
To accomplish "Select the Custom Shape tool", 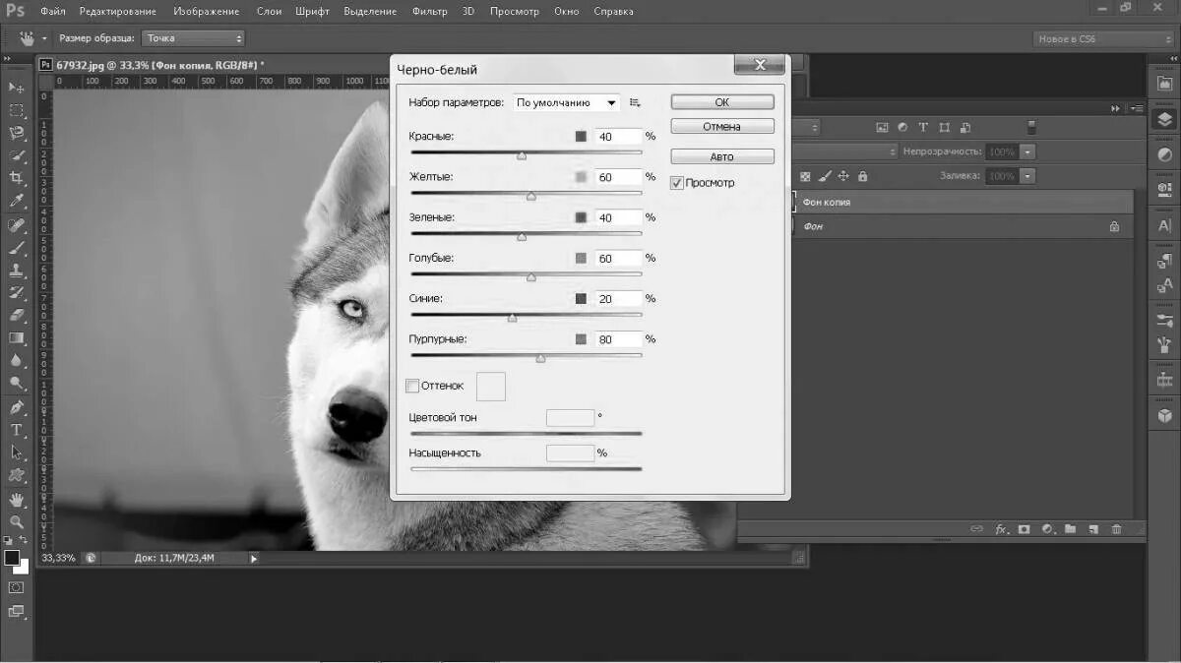I will click(x=17, y=475).
